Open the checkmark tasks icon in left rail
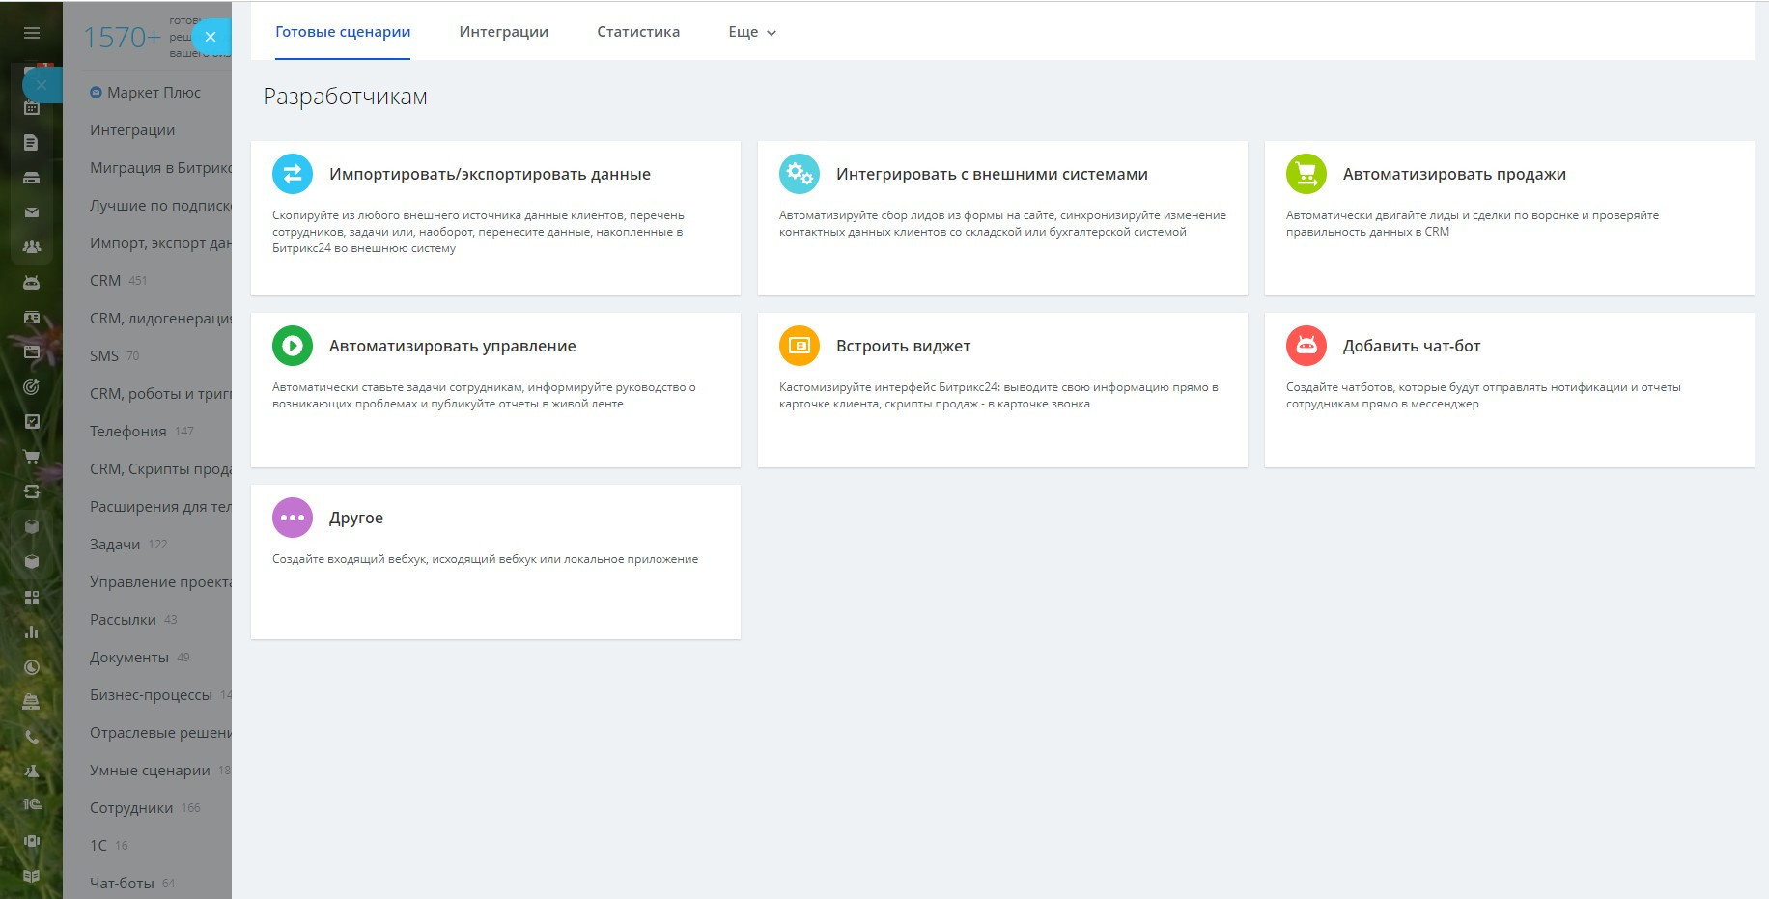 tap(32, 422)
